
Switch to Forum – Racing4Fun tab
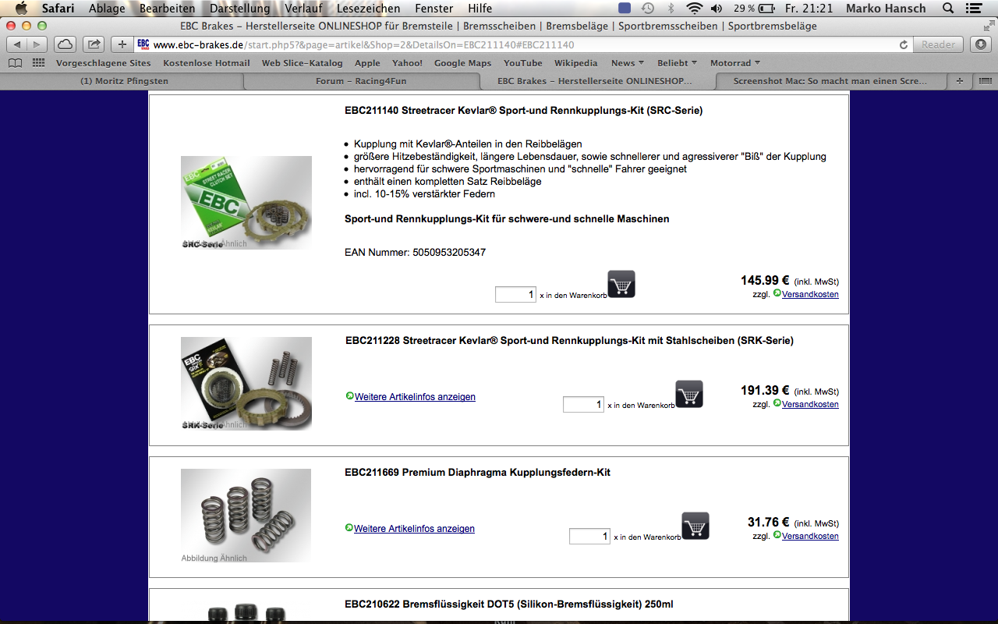pos(361,81)
